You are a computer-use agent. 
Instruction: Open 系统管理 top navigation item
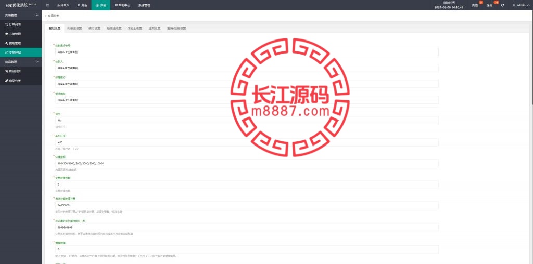(x=144, y=5)
